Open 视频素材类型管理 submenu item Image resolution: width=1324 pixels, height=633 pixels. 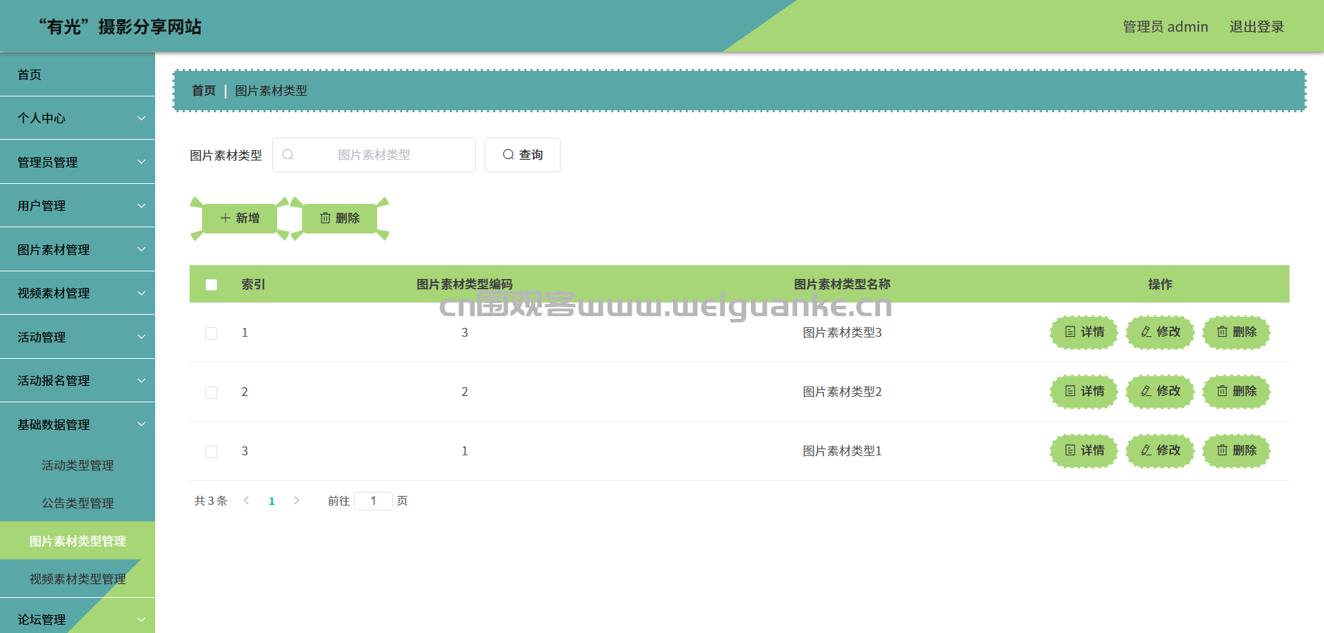tap(77, 579)
